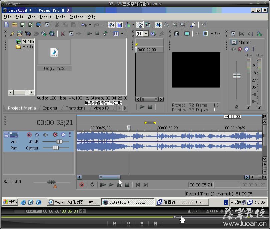
Task: Invert phase on track 1
Action: [x=37, y=134]
